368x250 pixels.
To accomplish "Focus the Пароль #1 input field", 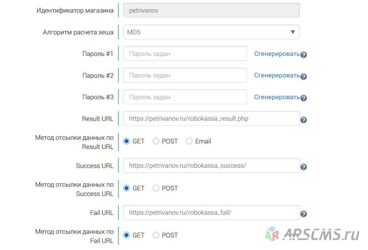I will pos(185,53).
